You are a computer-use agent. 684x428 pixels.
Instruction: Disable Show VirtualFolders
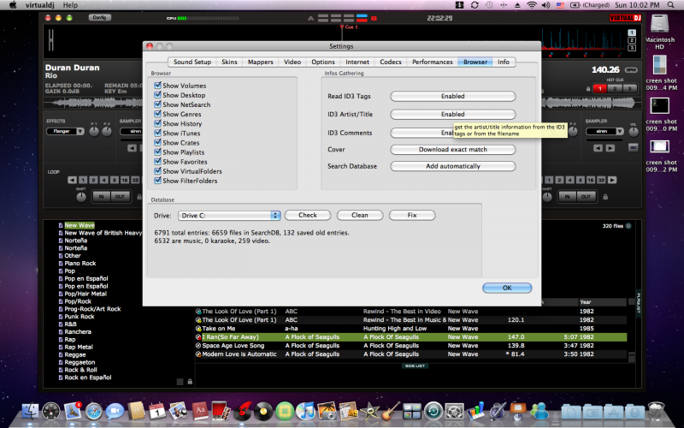pyautogui.click(x=157, y=171)
